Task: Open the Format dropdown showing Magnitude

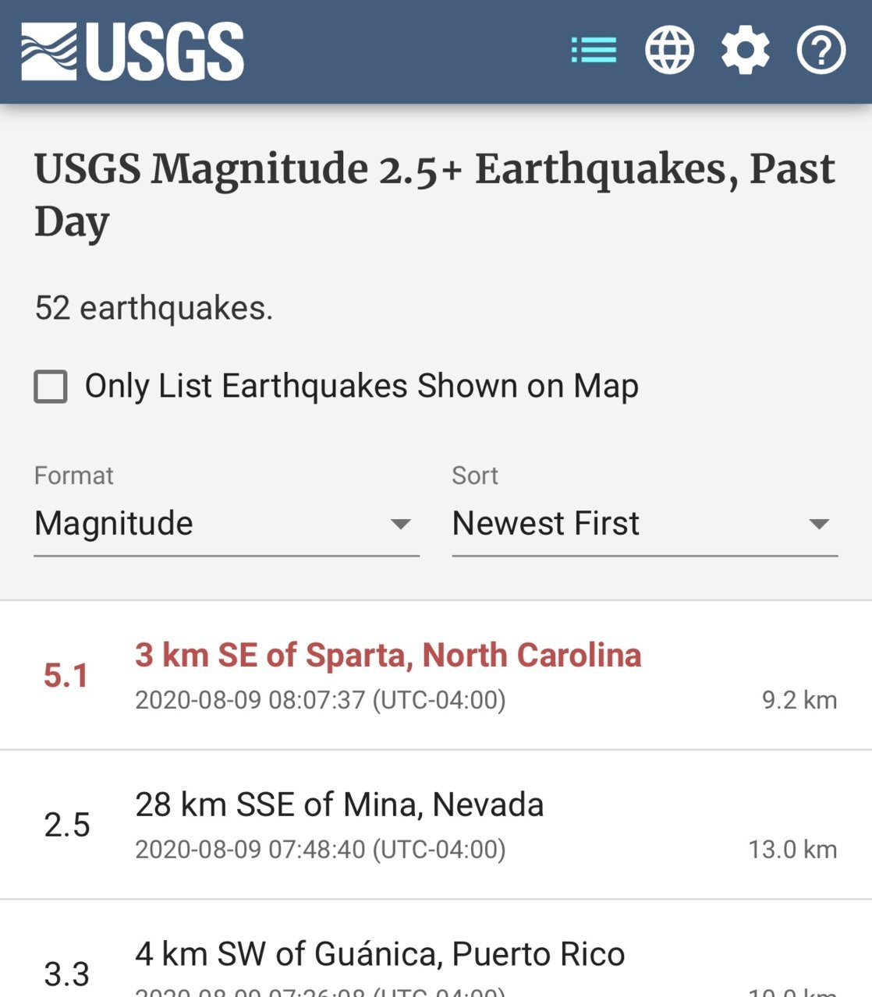Action: tap(226, 524)
